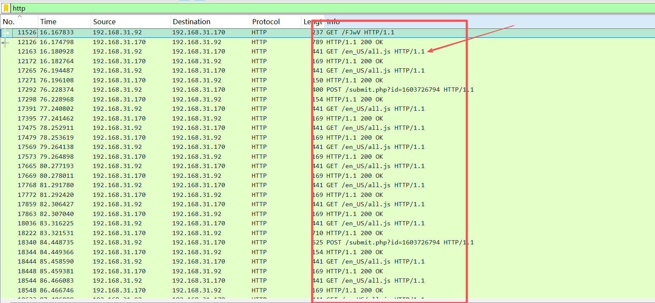Click time value 76.228968

click(57, 99)
